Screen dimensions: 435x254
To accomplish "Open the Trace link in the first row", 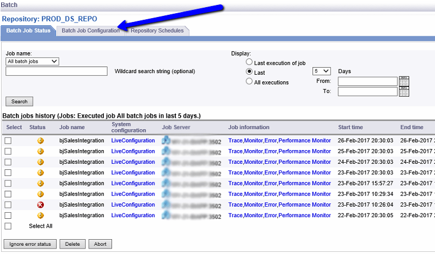I will (x=235, y=141).
